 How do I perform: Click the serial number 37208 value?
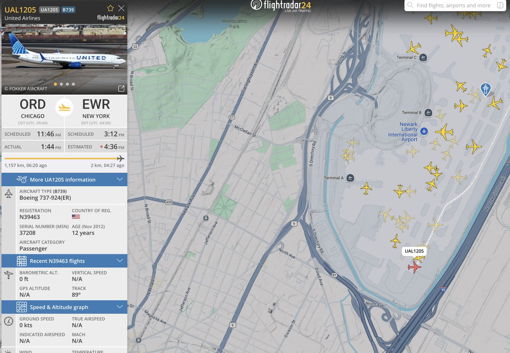pos(28,233)
